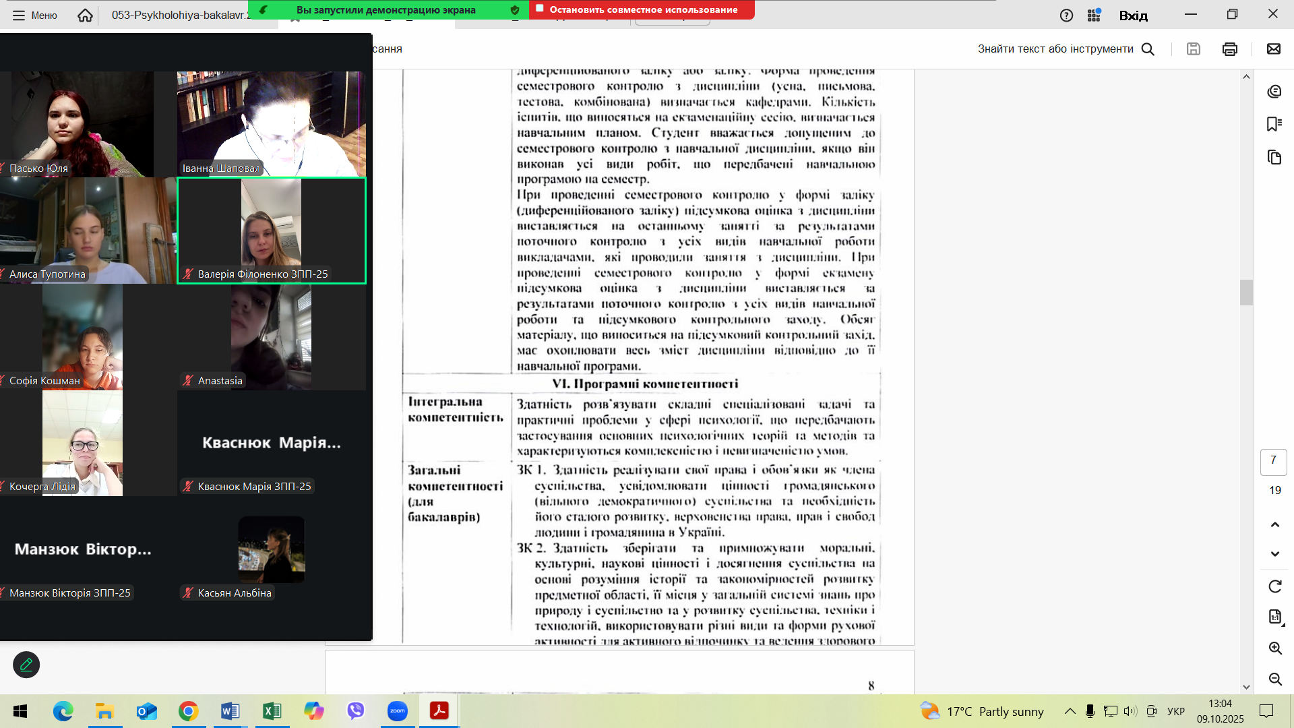This screenshot has width=1294, height=728.
Task: Open the Zoom annotation pencil tool
Action: 26,665
